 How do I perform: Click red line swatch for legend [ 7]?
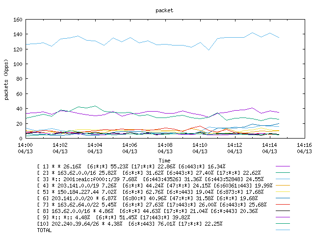283,205
